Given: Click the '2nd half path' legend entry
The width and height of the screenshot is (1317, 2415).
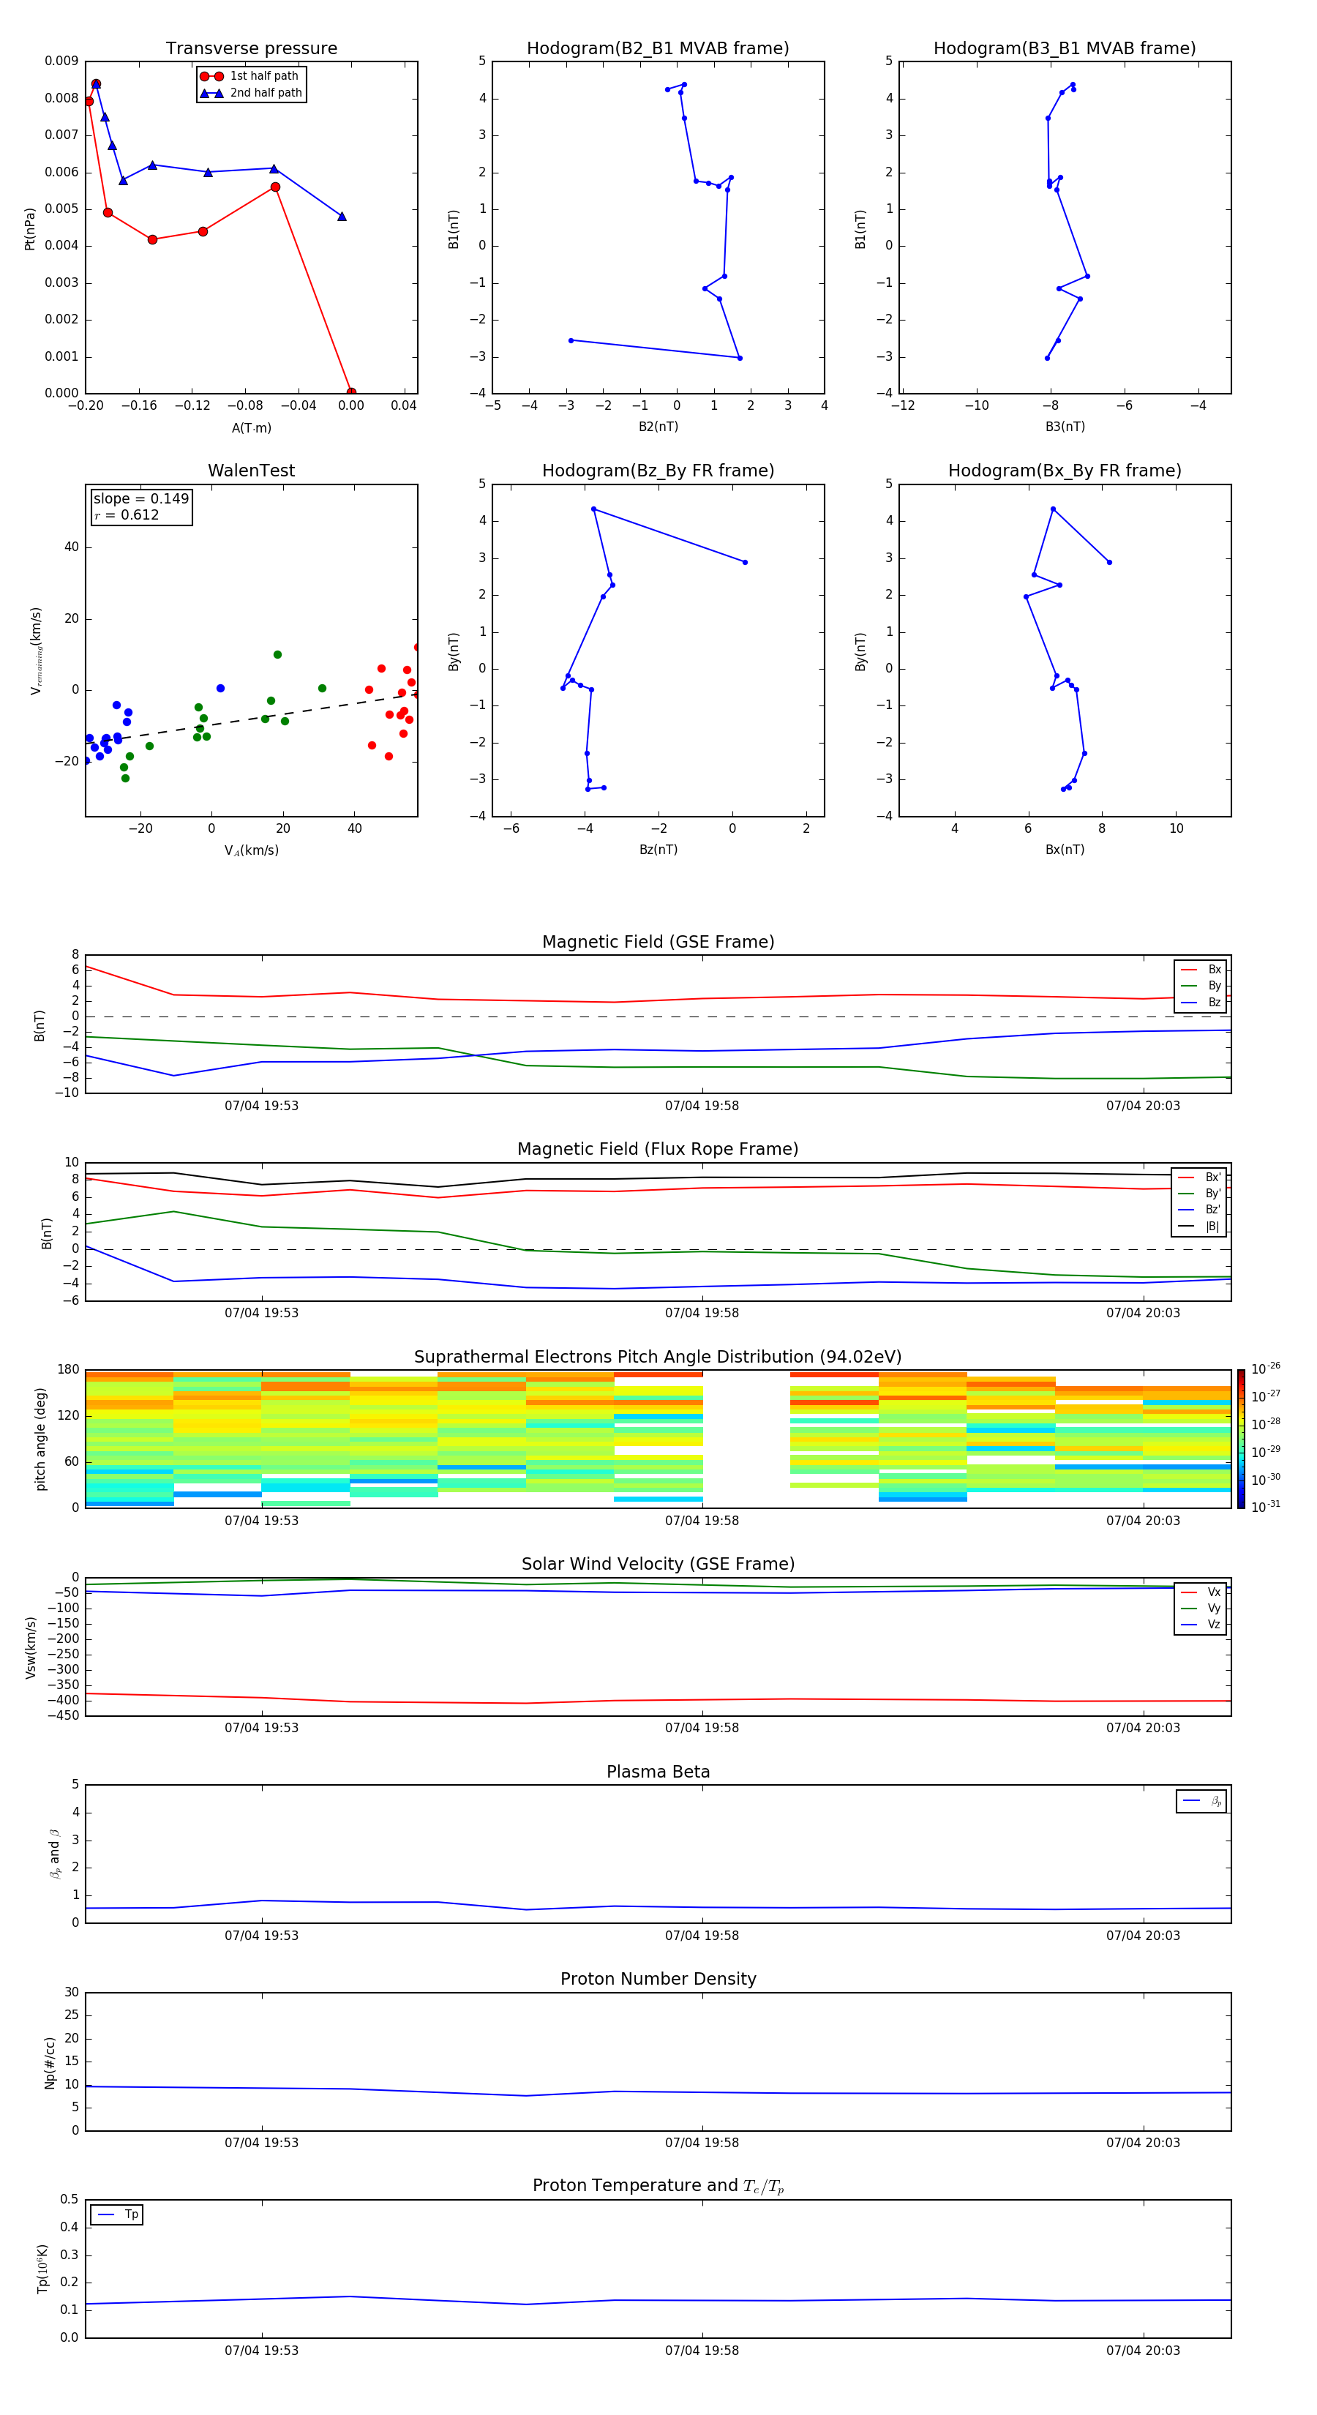Looking at the screenshot, I should (x=251, y=93).
